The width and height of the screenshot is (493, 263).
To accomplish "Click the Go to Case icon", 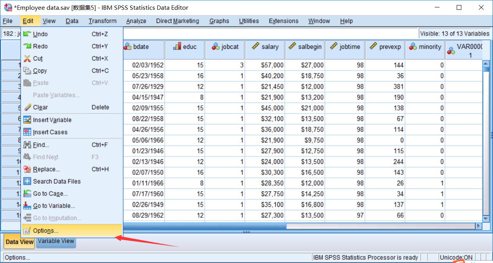I will [27, 194].
